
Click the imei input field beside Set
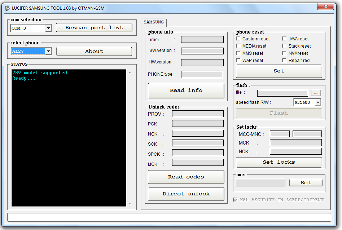(x=260, y=183)
